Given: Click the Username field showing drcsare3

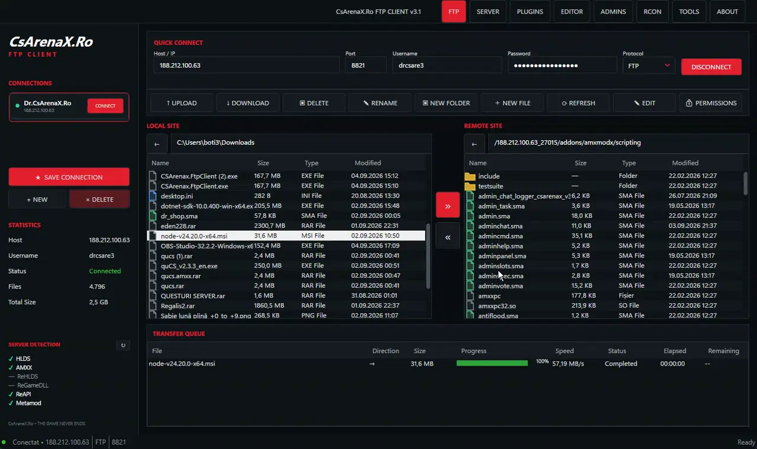Looking at the screenshot, I should click(x=447, y=66).
